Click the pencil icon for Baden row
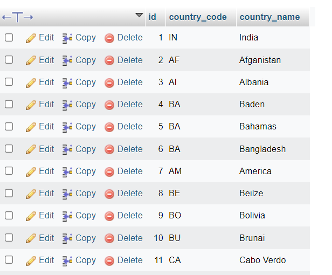This screenshot has height=275, width=332. [x=31, y=105]
